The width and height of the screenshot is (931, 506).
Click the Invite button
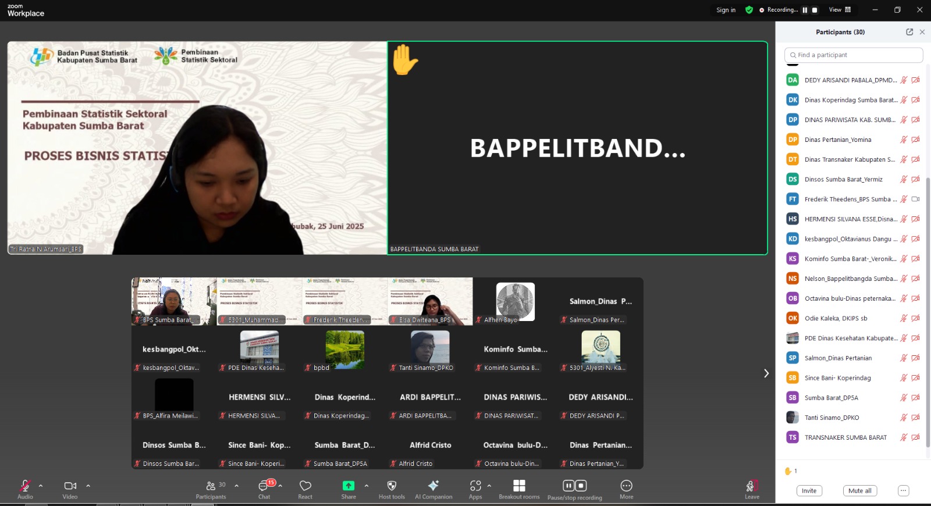coord(809,491)
